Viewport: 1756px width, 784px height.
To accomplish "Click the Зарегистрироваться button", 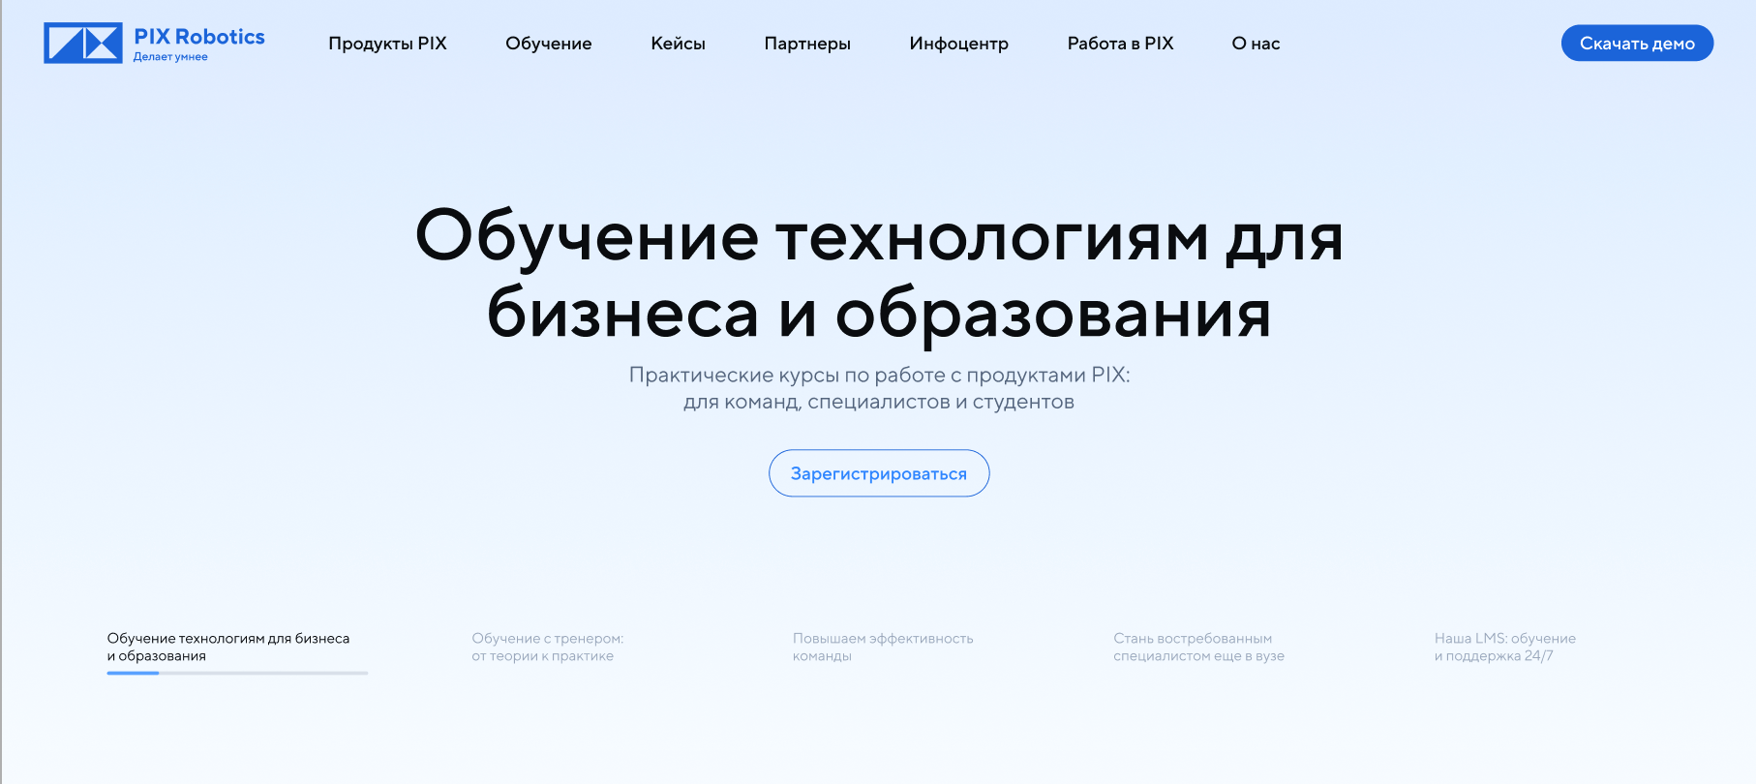I will tap(879, 473).
